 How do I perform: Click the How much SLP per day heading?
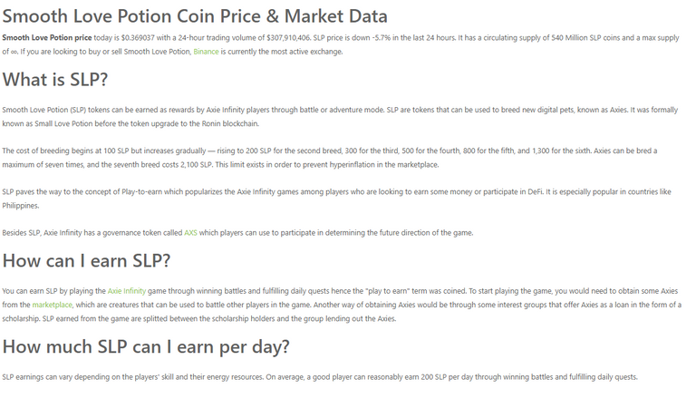pos(146,346)
